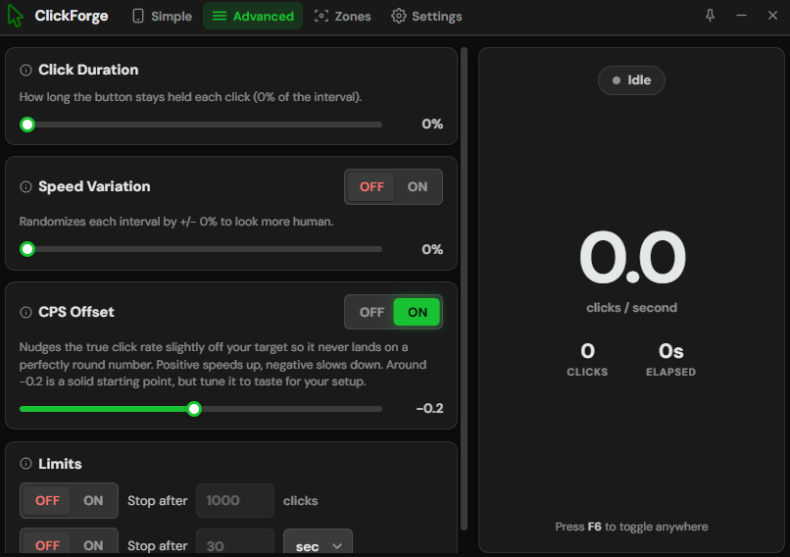Click the Speed Variation info icon
Image resolution: width=790 pixels, height=557 pixels.
point(25,187)
